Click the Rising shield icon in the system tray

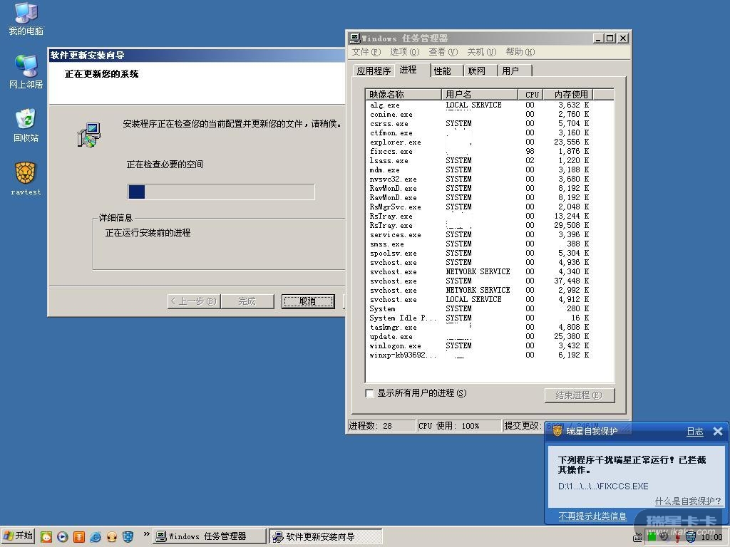(691, 537)
